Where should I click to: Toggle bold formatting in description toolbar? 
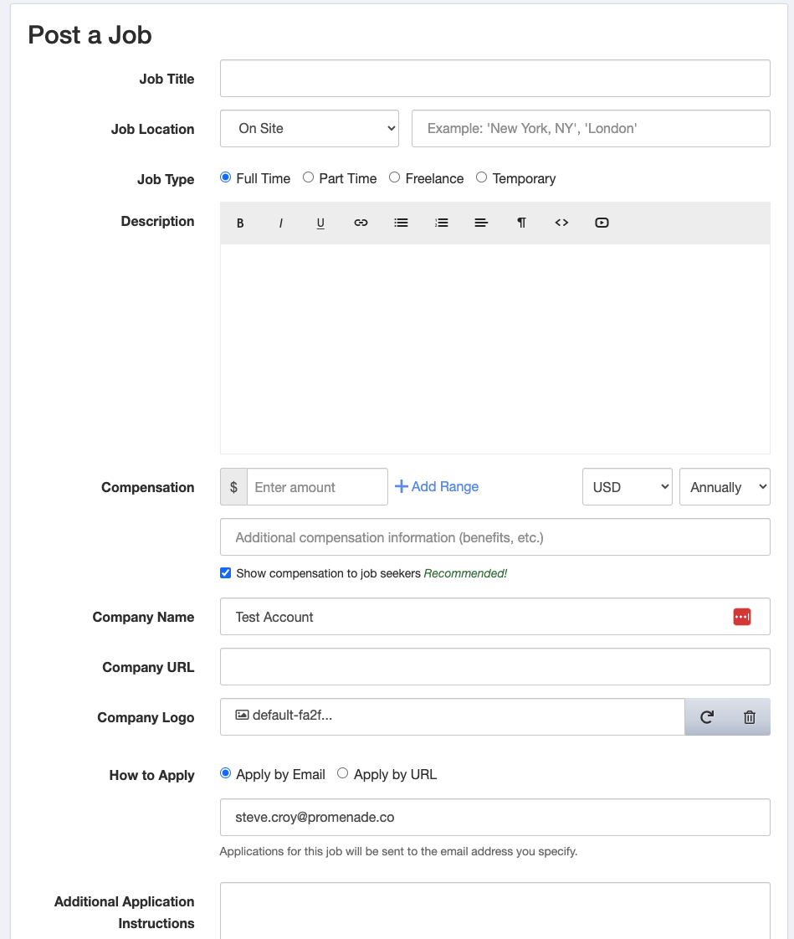[x=240, y=223]
